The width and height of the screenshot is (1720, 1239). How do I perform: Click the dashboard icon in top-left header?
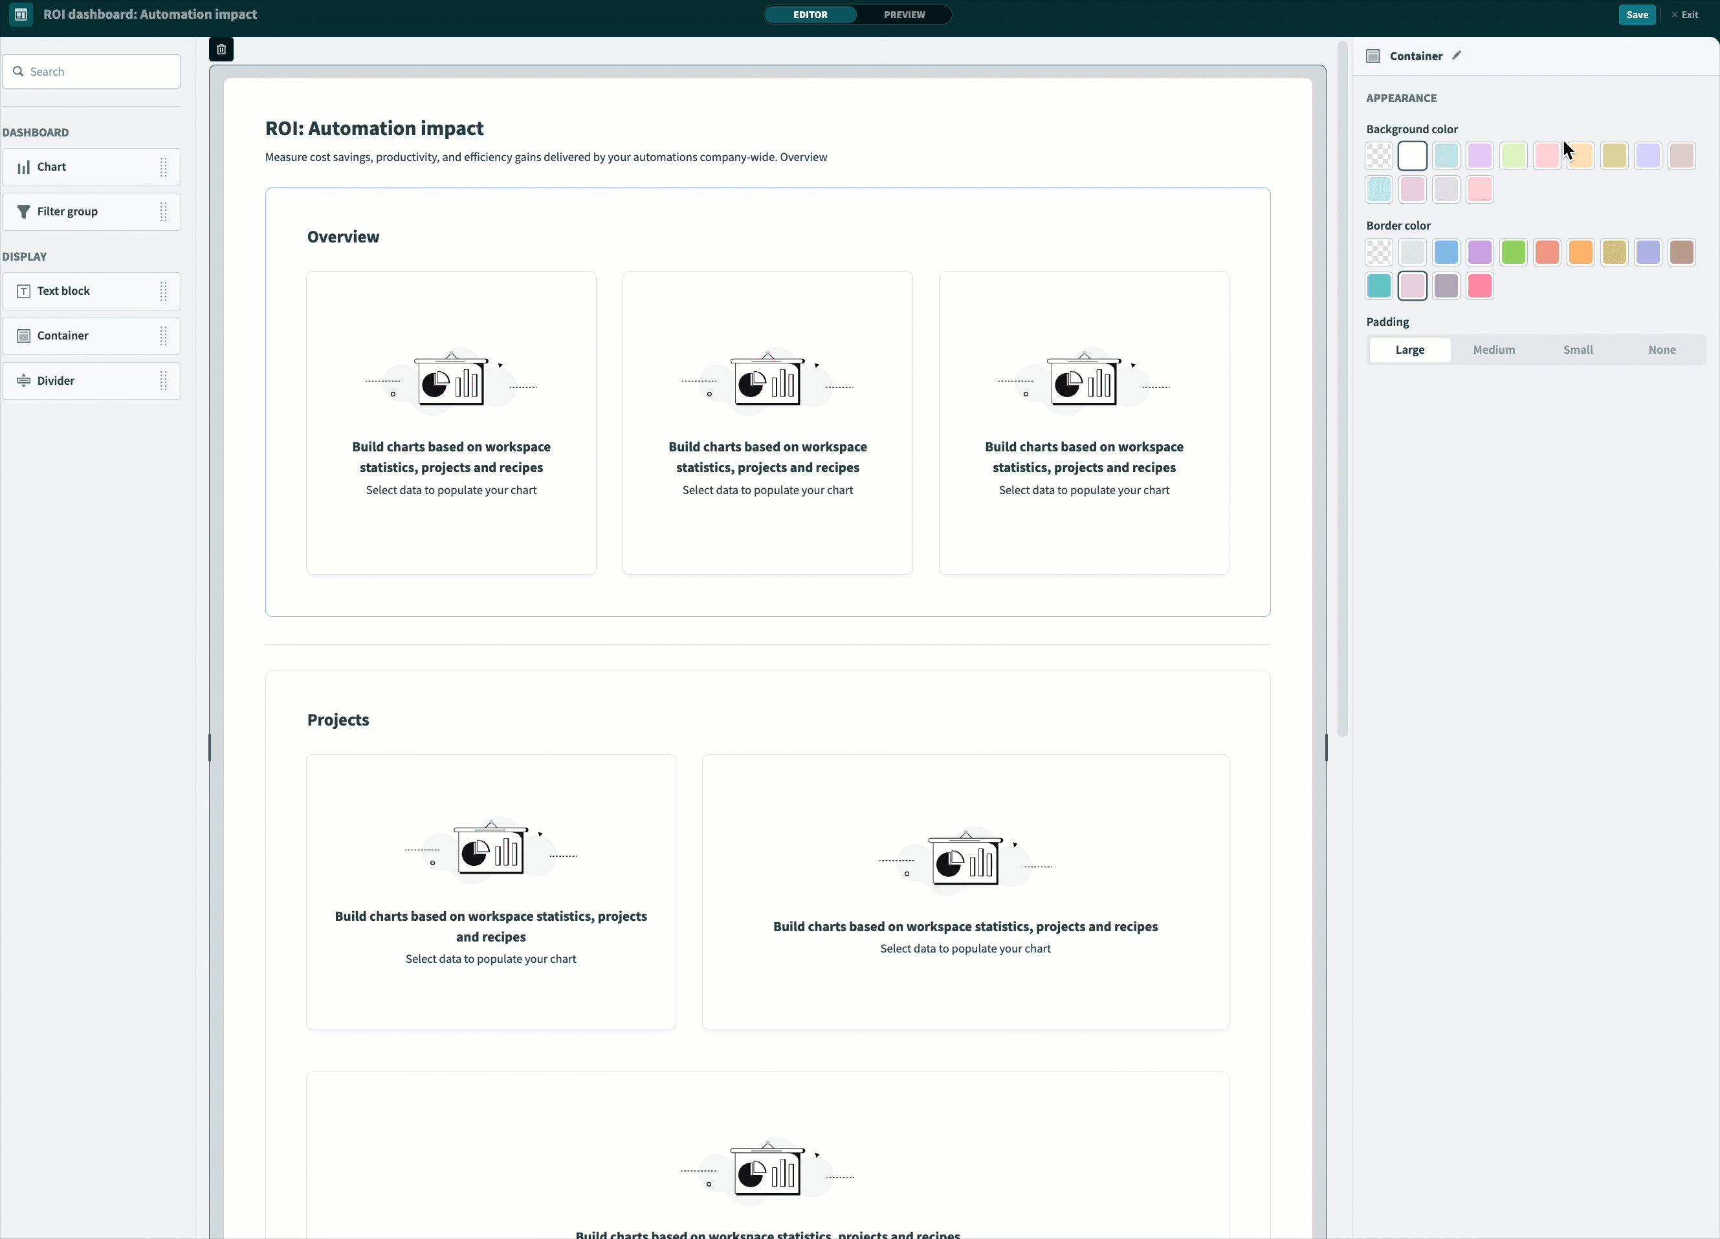21,14
